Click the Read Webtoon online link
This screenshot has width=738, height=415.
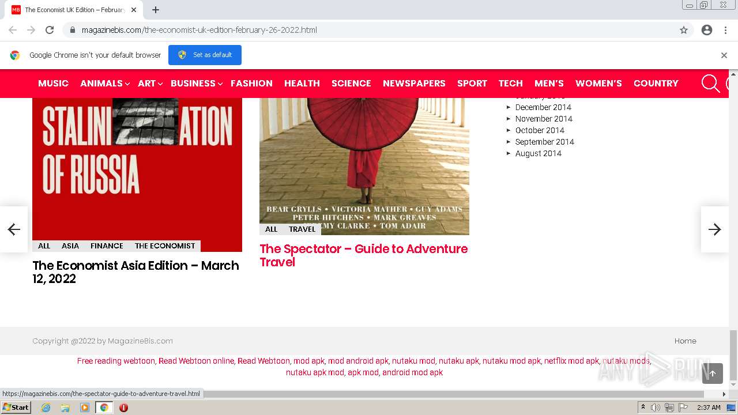[196, 361]
